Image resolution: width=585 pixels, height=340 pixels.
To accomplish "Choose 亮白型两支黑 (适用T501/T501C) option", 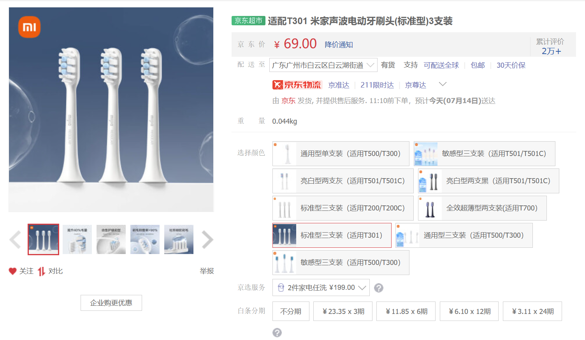I will coord(488,181).
